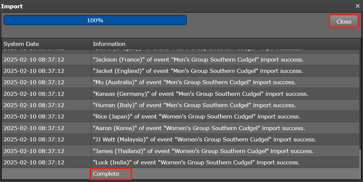363x182 pixels.
Task: Select the date cell for the Rice (Japan) row
Action: click(34, 116)
